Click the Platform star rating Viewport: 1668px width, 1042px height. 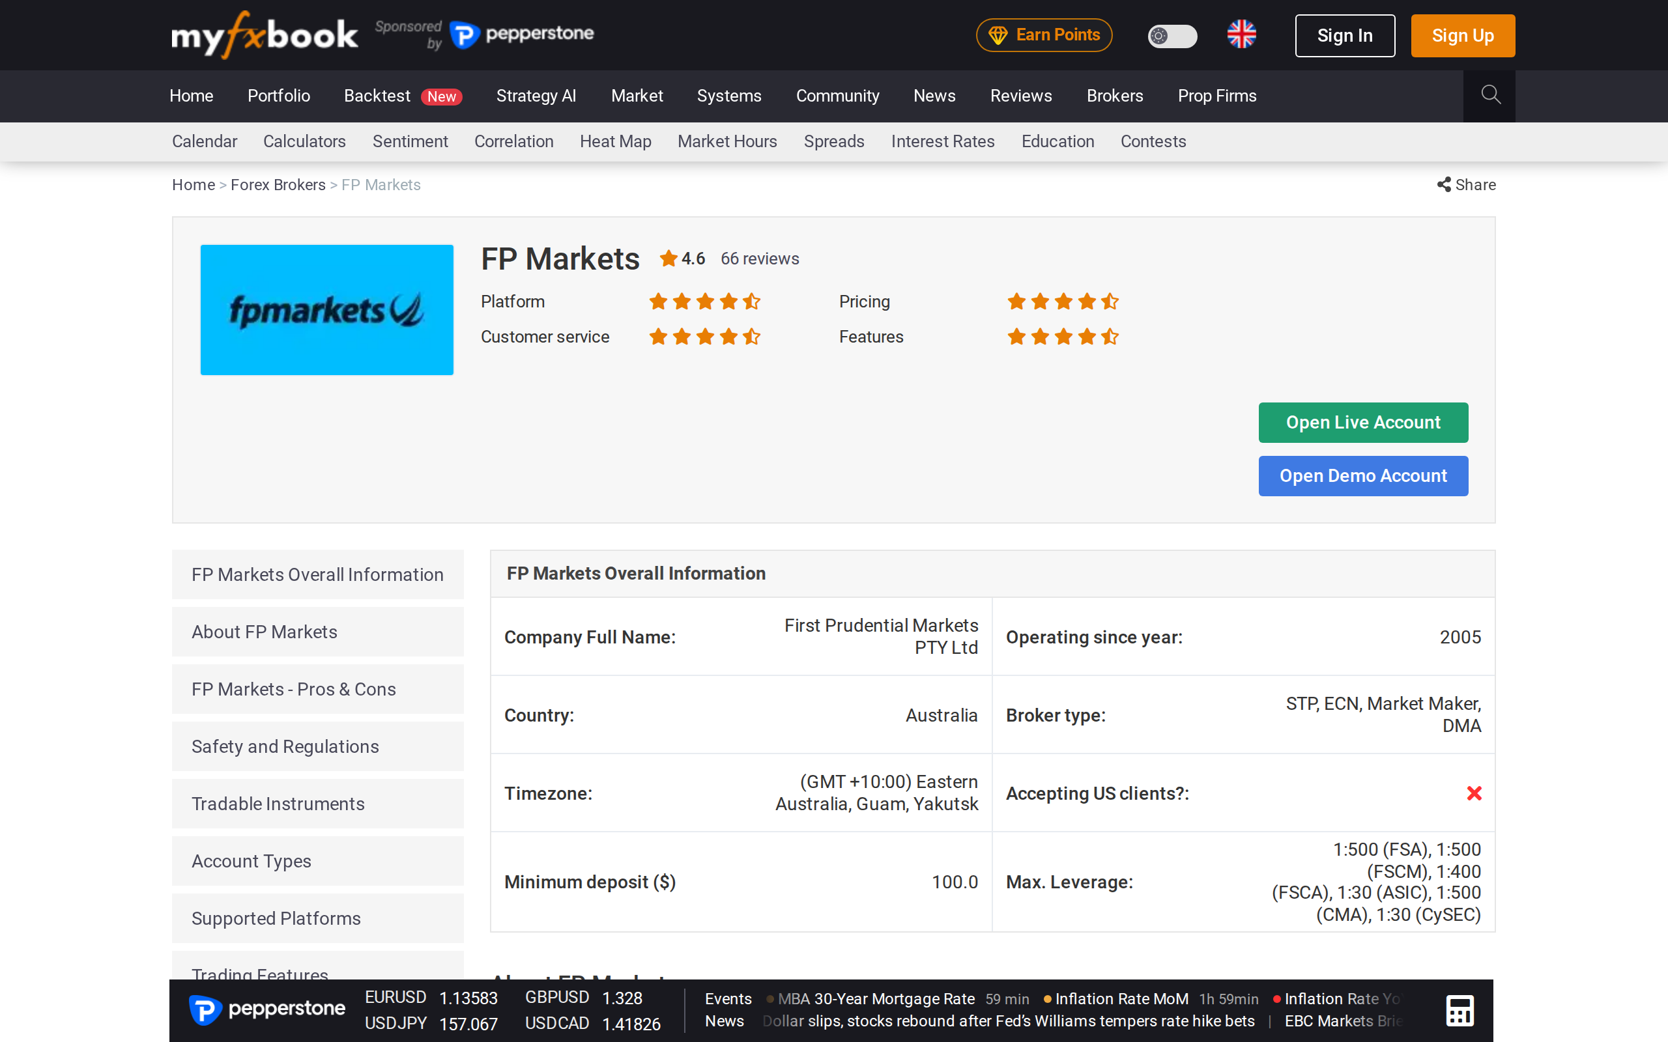(x=704, y=302)
